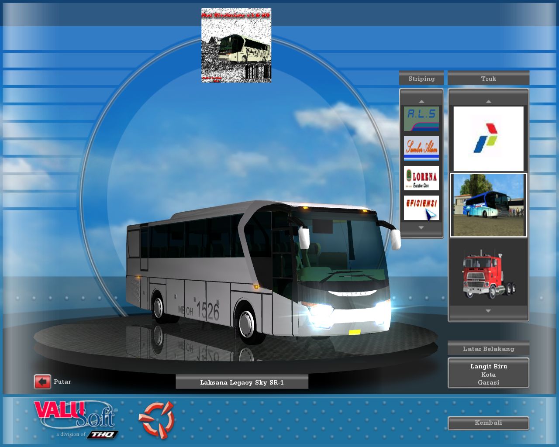Click the Putar text label

coord(62,382)
